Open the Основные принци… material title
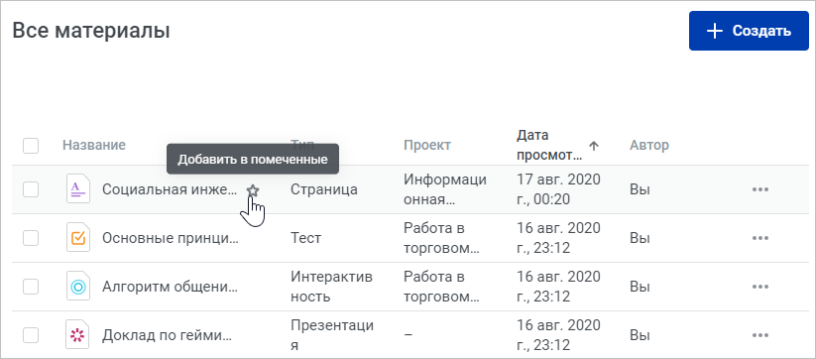The height and width of the screenshot is (359, 816). [171, 238]
